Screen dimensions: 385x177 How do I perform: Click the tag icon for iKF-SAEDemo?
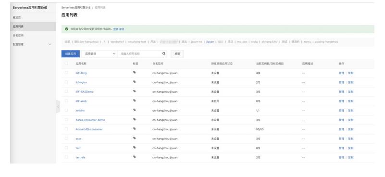(135, 91)
